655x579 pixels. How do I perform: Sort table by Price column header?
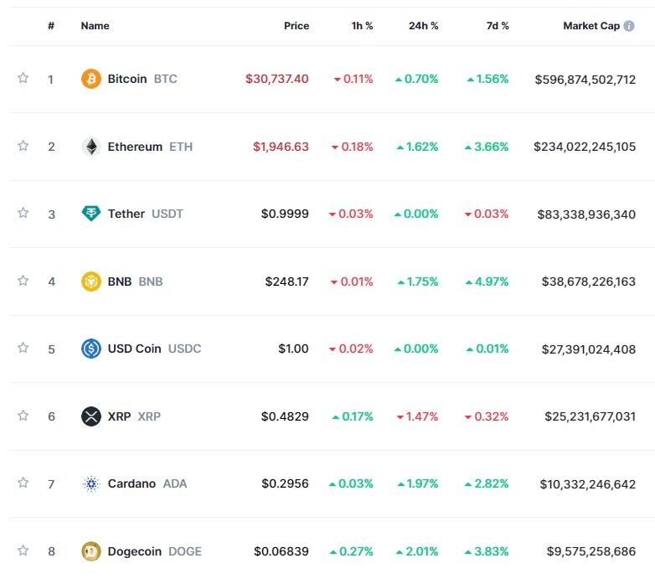[296, 26]
